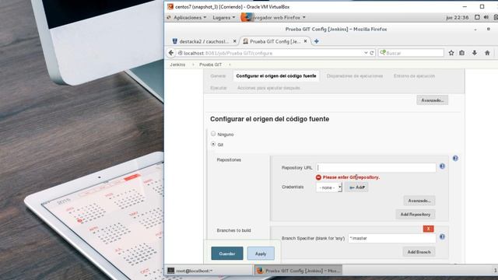Open the Lugares menu
This screenshot has height=280, width=498.
[x=224, y=17]
